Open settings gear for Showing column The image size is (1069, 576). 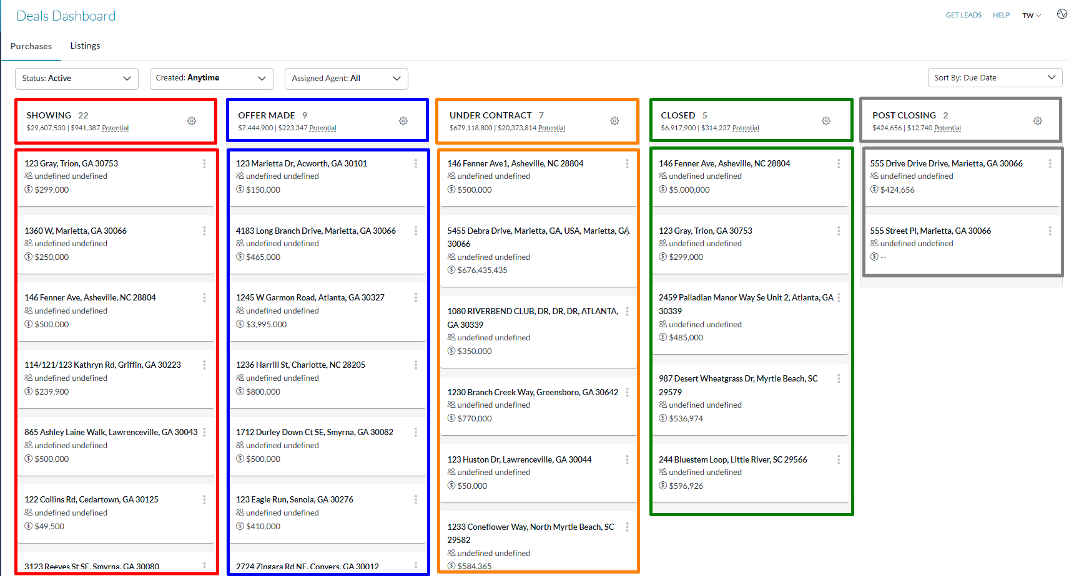coord(192,121)
